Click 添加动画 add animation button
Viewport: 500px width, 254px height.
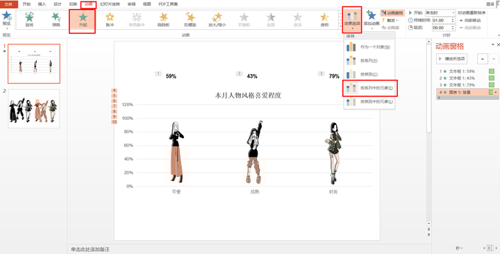click(372, 19)
